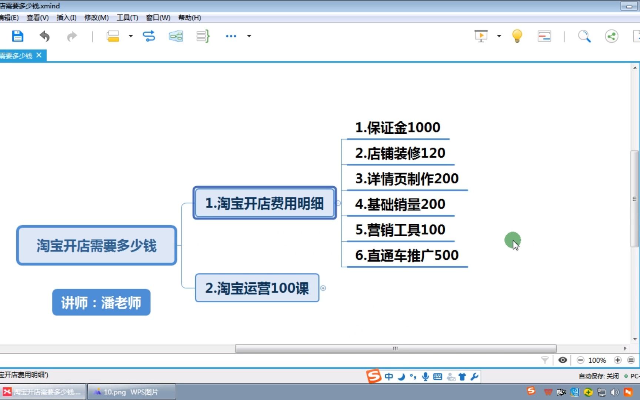Open presentation mode dropdown arrow
This screenshot has width=640, height=400.
(499, 36)
